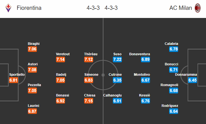This screenshot has width=206, height=124.
Task: Click Donnarumma's 6.45 rating badge
Action: 192,80
